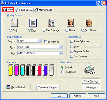Click the context help question mark icon
The height and width of the screenshot is (100, 107).
pos(99,3)
